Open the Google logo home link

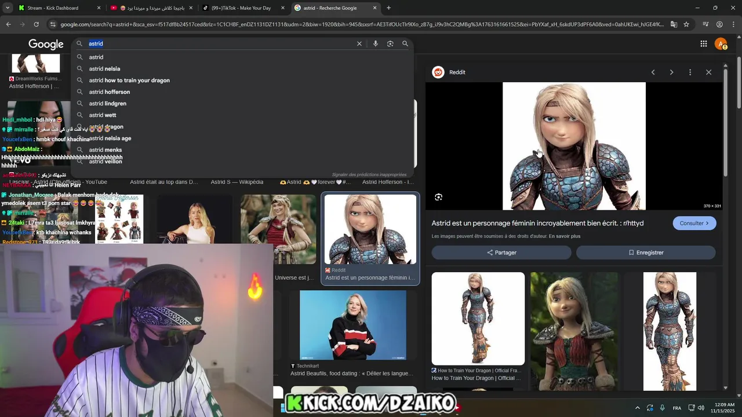[46, 45]
